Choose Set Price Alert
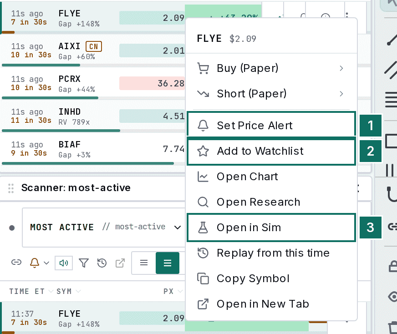This screenshot has width=397, height=334. click(x=271, y=125)
